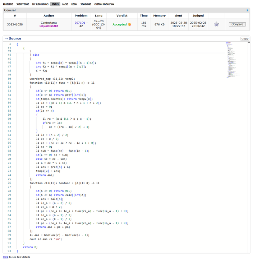Copy the source code with Copy button
Viewport: 276px width, 263px height.
coord(245,38)
